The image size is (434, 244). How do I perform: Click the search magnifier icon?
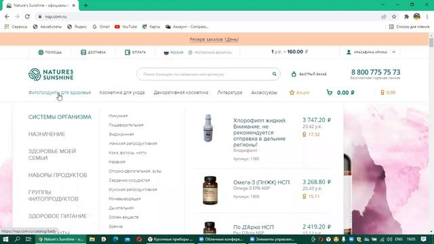(x=274, y=74)
